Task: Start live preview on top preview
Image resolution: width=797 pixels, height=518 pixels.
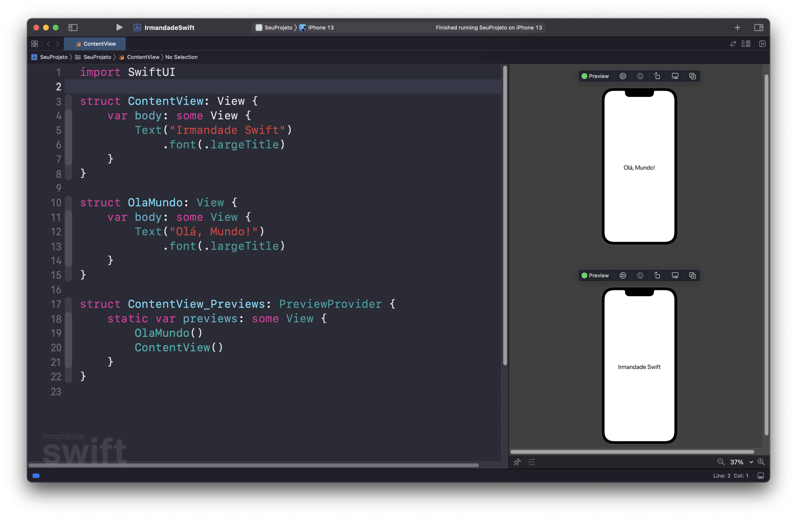Action: coord(623,76)
